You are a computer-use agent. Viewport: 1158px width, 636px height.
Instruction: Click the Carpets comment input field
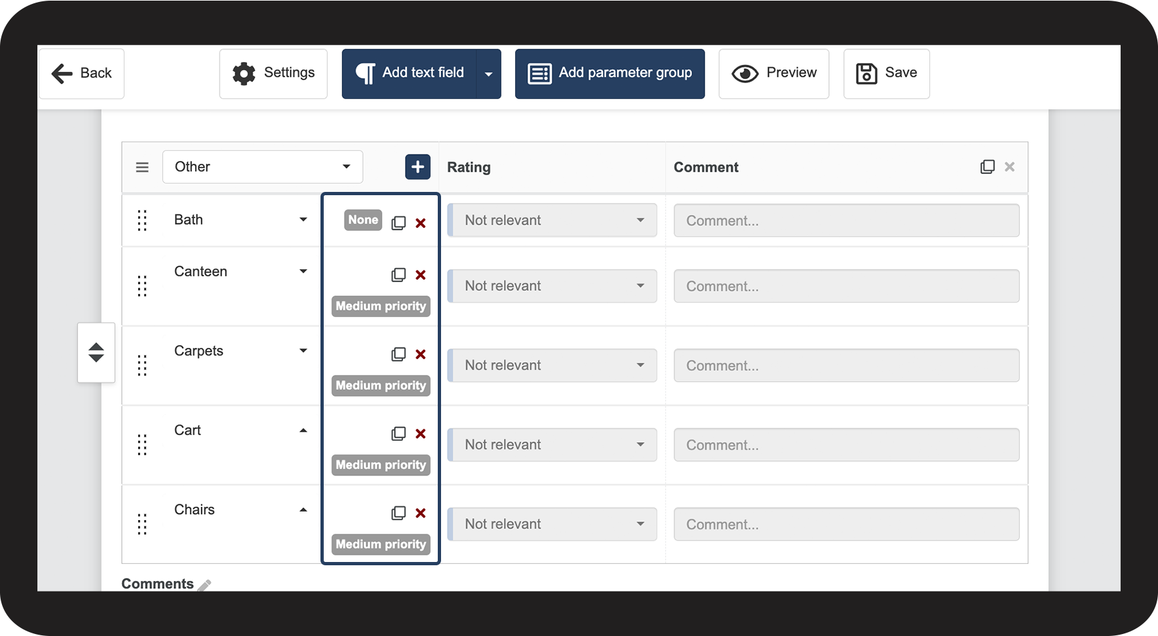pos(846,365)
